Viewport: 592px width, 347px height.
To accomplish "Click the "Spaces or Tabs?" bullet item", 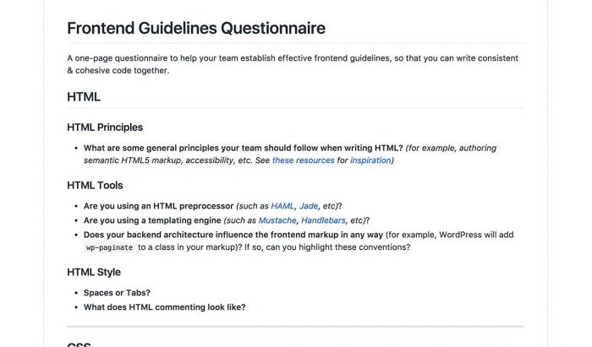I will tap(117, 293).
